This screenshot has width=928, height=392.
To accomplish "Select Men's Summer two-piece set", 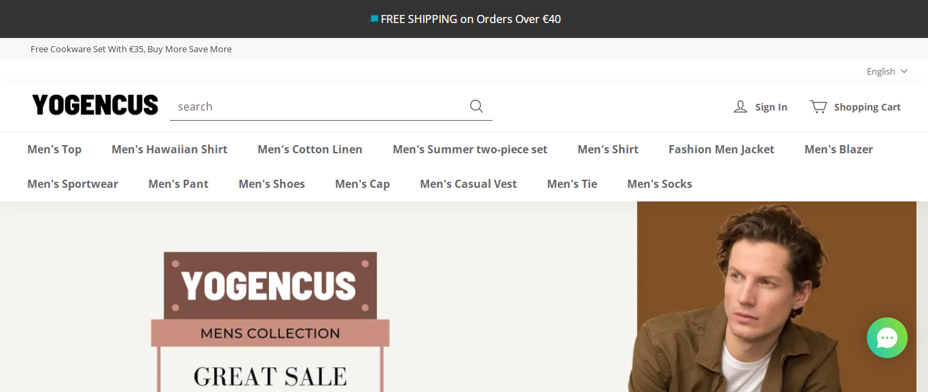I will [470, 149].
